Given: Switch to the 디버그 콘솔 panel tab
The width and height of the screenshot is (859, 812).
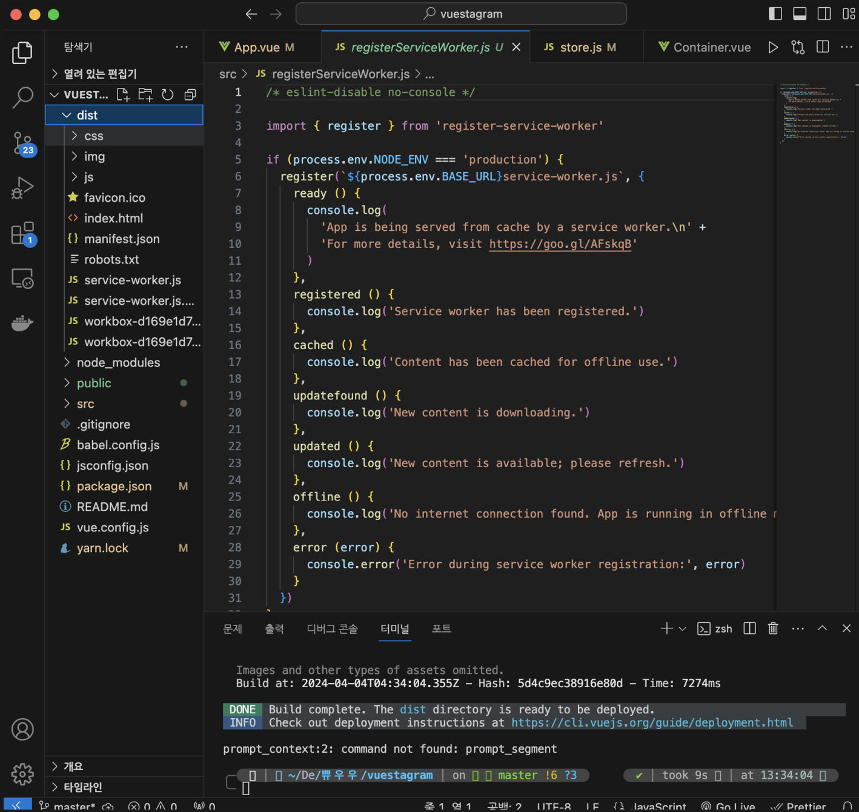Looking at the screenshot, I should (x=332, y=628).
